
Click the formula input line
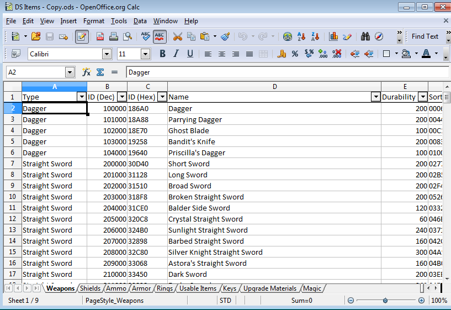[x=288, y=72]
